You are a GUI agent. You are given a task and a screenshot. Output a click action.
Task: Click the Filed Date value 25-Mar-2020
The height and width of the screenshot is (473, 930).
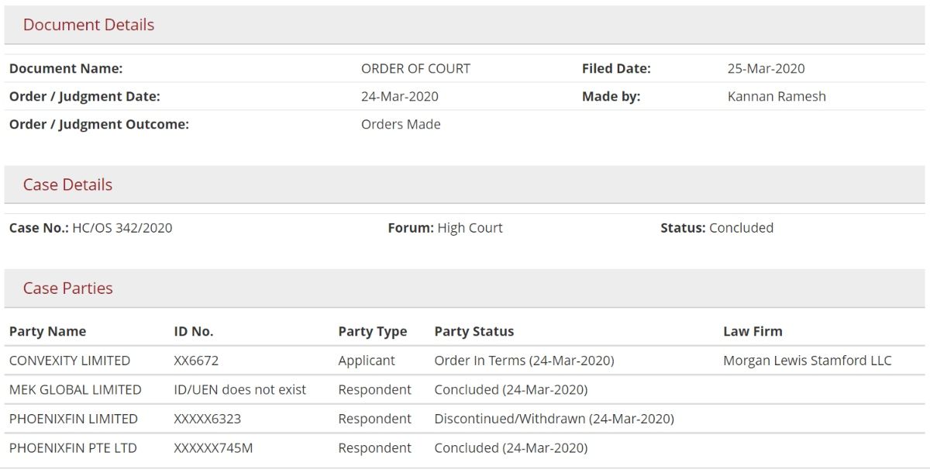tap(766, 68)
